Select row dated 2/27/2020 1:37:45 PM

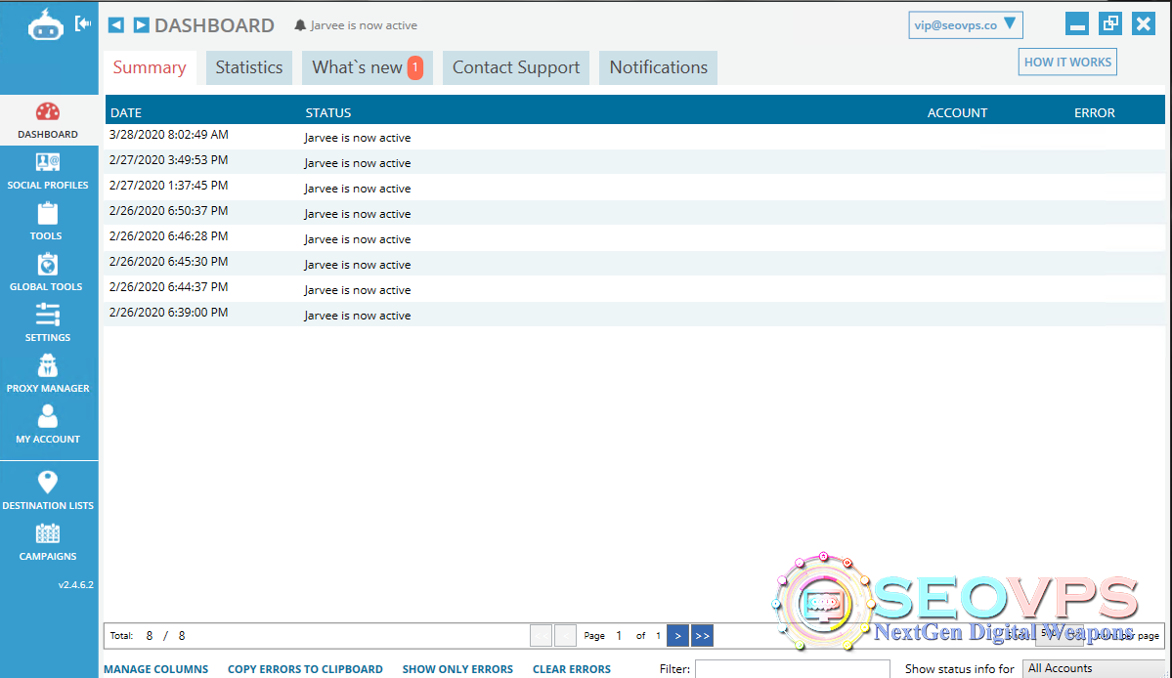634,188
